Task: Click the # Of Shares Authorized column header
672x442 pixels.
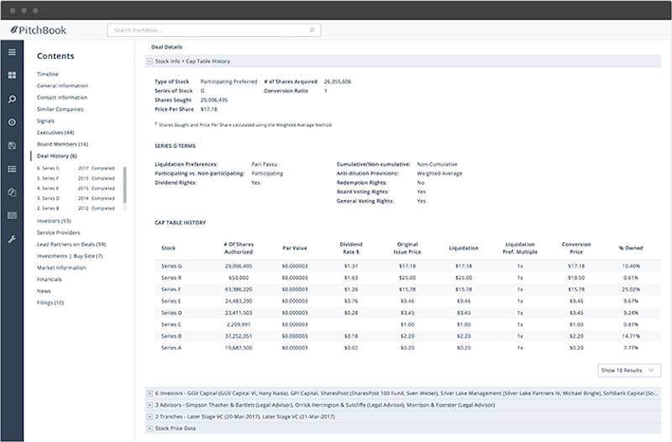Action: pyautogui.click(x=239, y=248)
